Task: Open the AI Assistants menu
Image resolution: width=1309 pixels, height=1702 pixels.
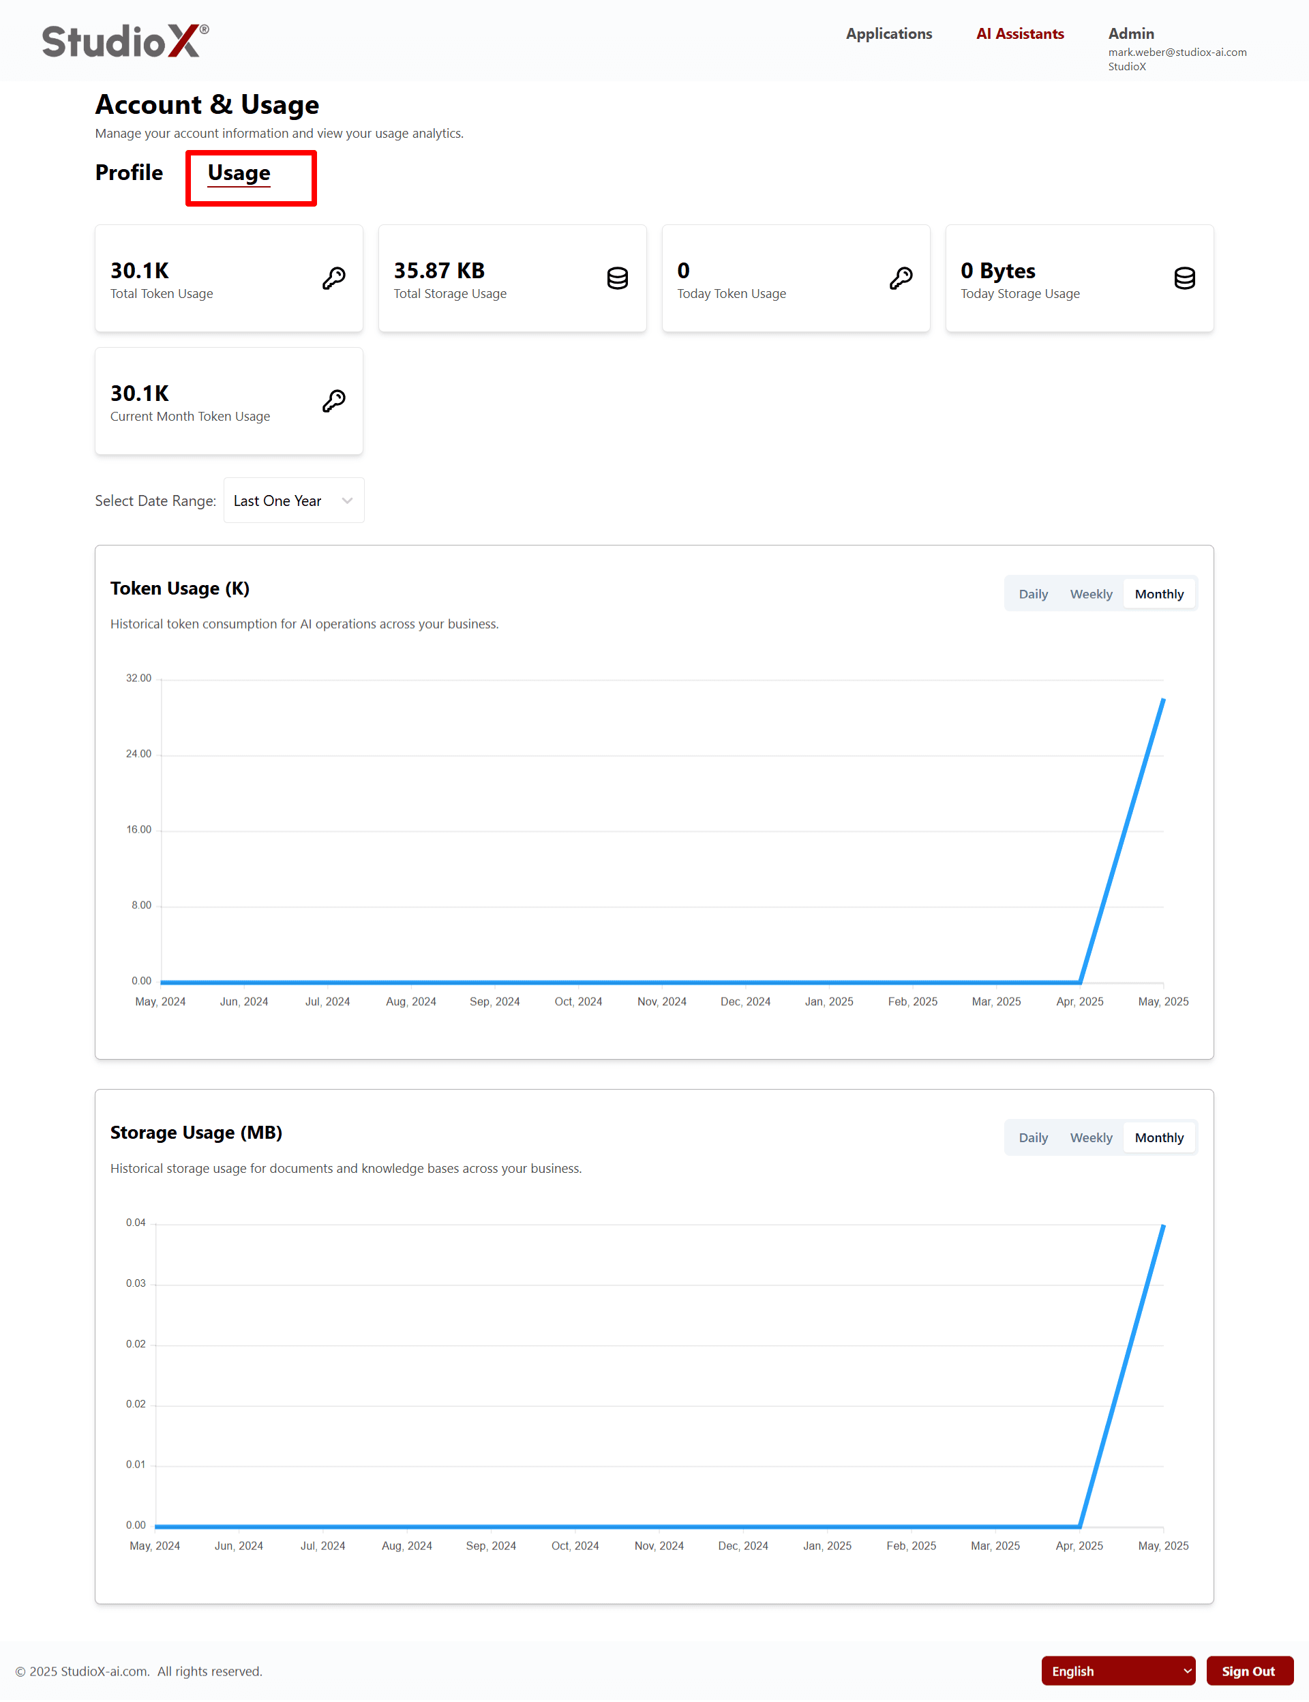Action: (x=1019, y=33)
